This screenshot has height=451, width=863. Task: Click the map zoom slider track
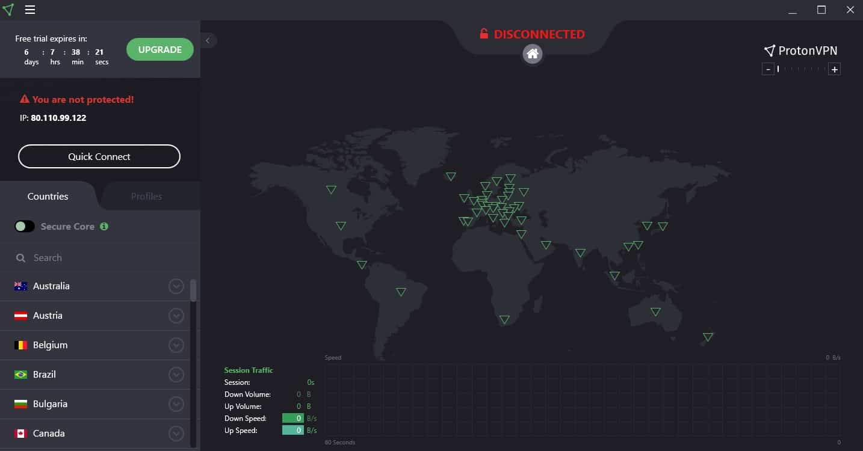tap(802, 69)
